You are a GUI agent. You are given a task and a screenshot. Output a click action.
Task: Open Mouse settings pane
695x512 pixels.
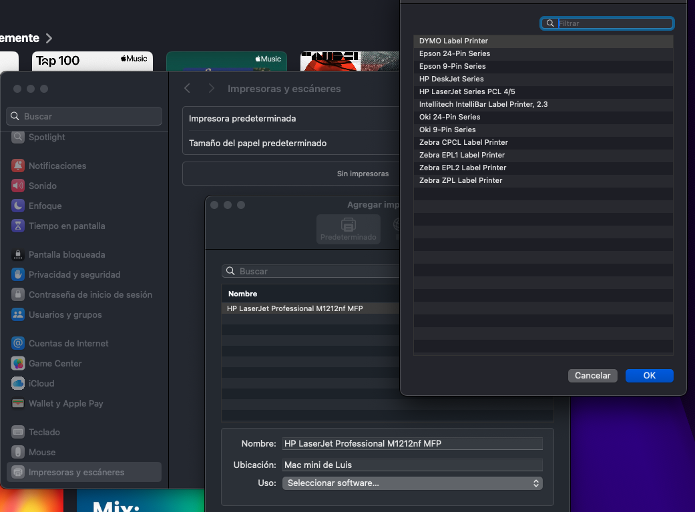(x=84, y=452)
